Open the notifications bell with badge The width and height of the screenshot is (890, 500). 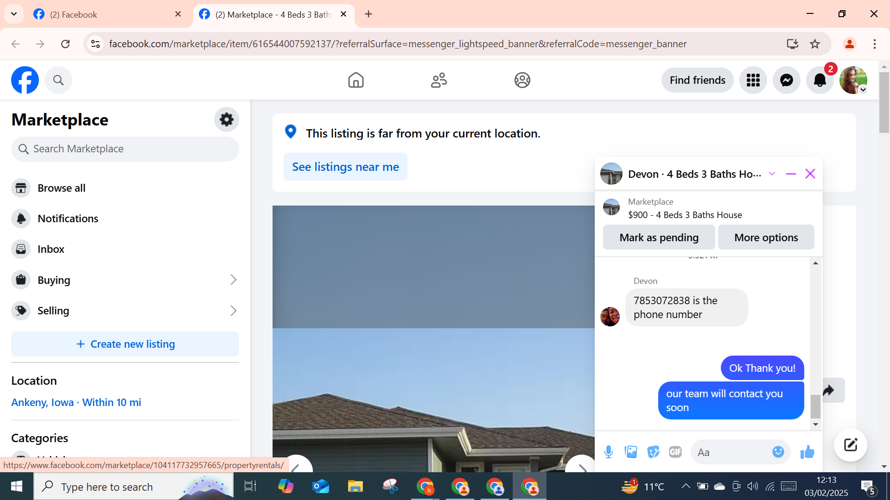(x=820, y=80)
